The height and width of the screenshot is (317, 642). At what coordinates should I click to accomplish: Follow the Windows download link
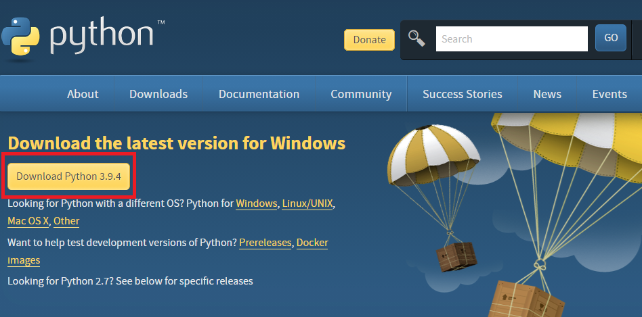pyautogui.click(x=256, y=203)
